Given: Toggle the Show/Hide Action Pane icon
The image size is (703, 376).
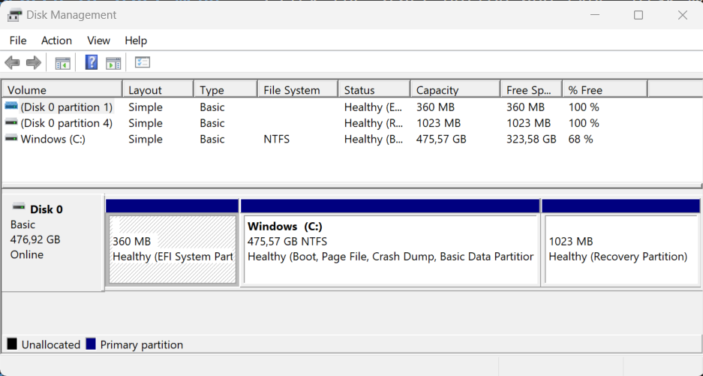Looking at the screenshot, I should [113, 63].
